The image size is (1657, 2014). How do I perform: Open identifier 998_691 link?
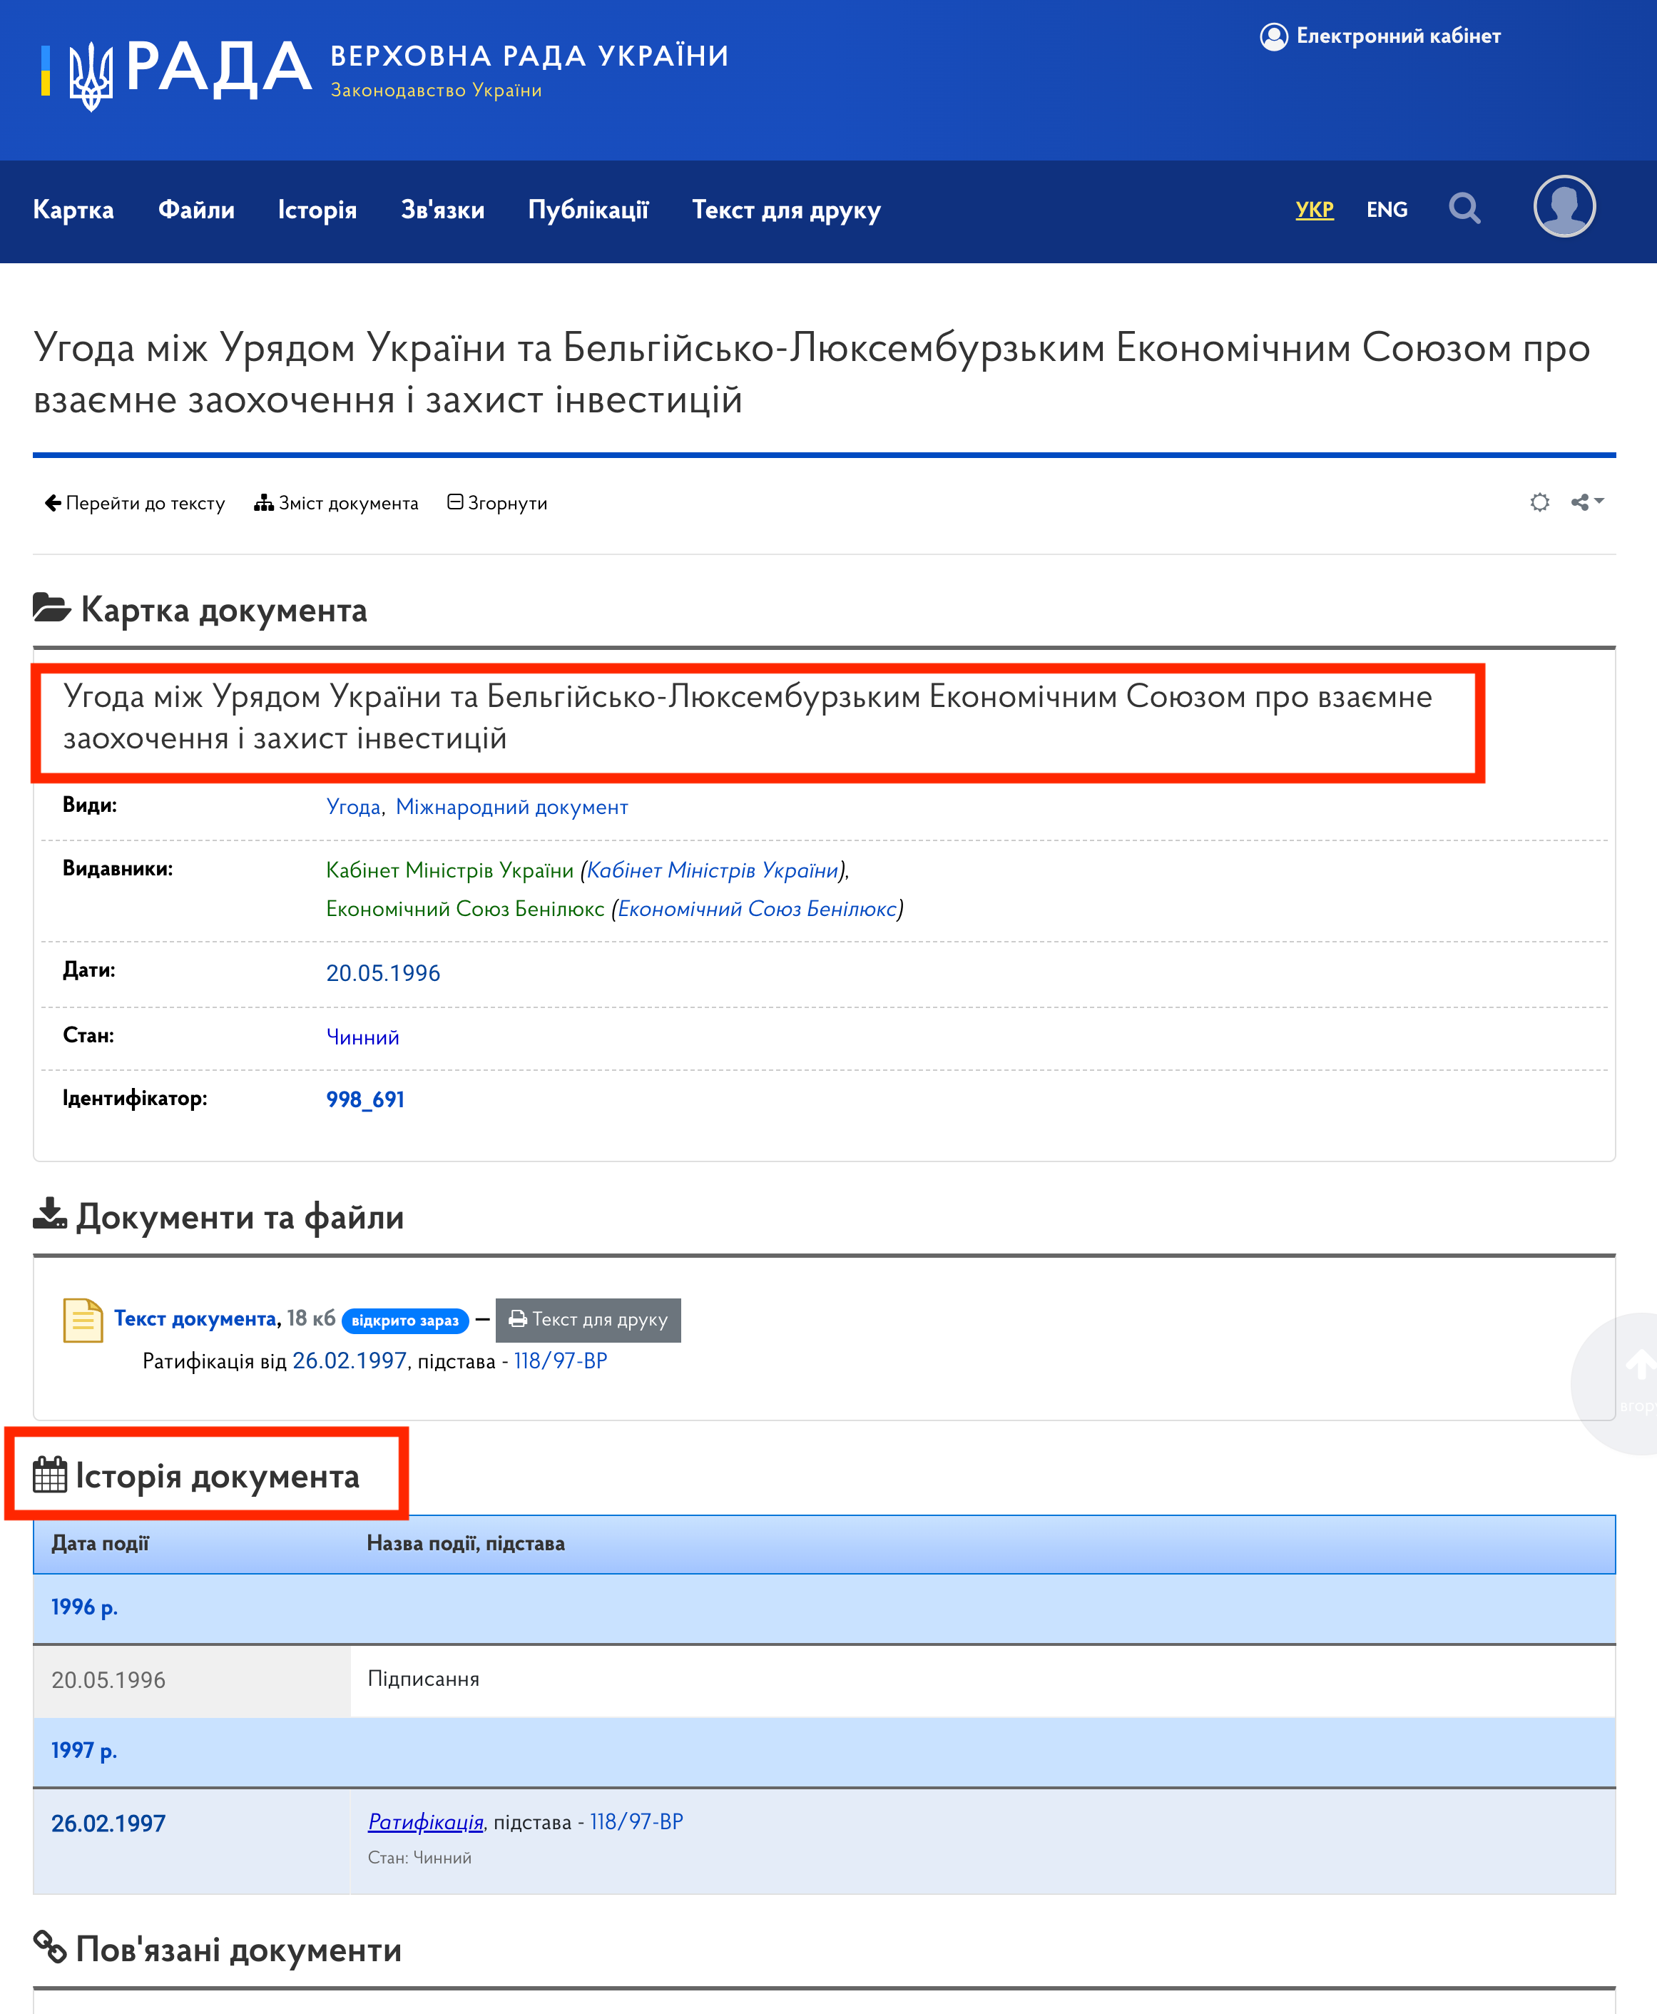click(x=364, y=1099)
